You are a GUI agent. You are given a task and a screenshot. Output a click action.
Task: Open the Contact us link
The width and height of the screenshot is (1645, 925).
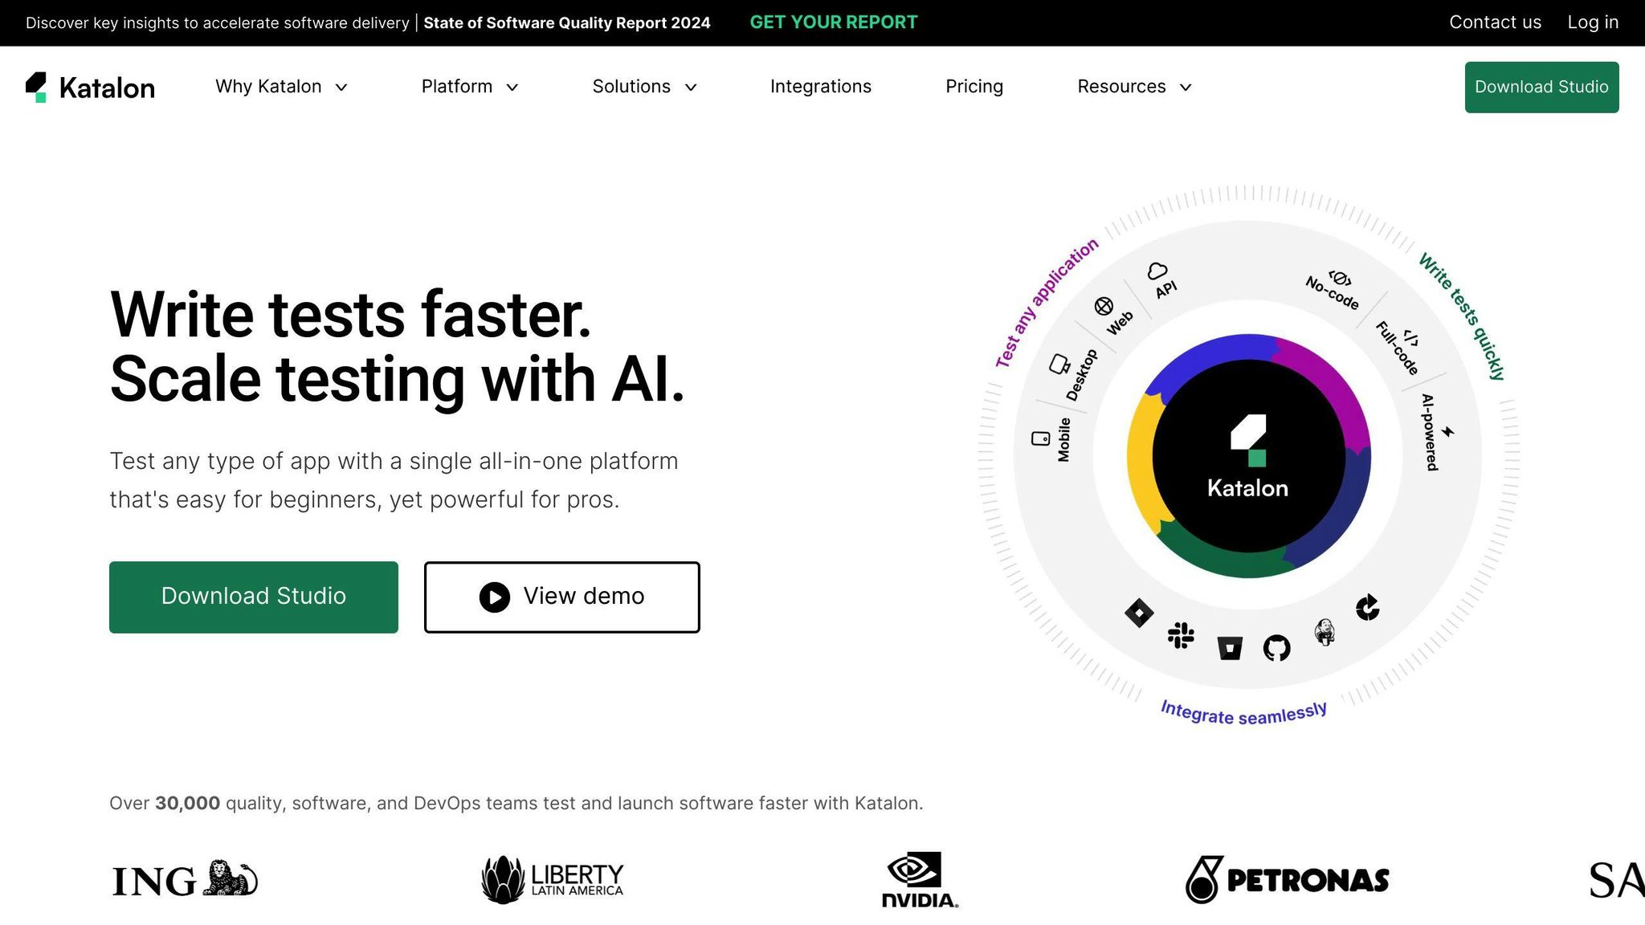[x=1495, y=22]
